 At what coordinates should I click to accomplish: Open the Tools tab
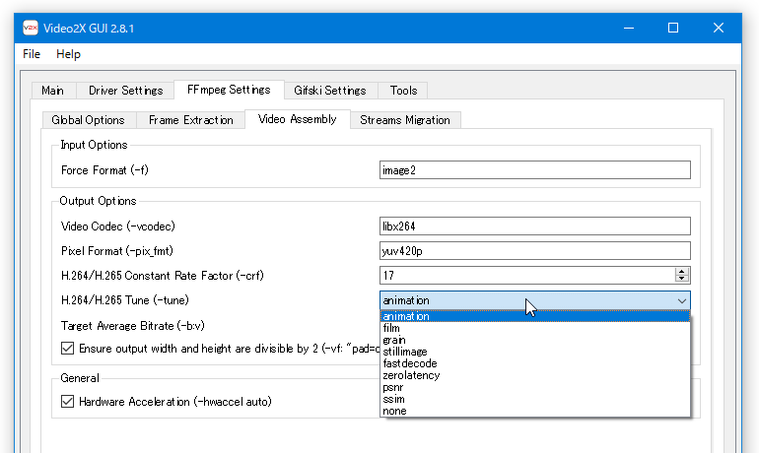pyautogui.click(x=403, y=91)
